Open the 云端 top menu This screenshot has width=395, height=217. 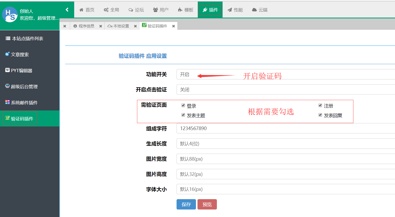coord(260,10)
